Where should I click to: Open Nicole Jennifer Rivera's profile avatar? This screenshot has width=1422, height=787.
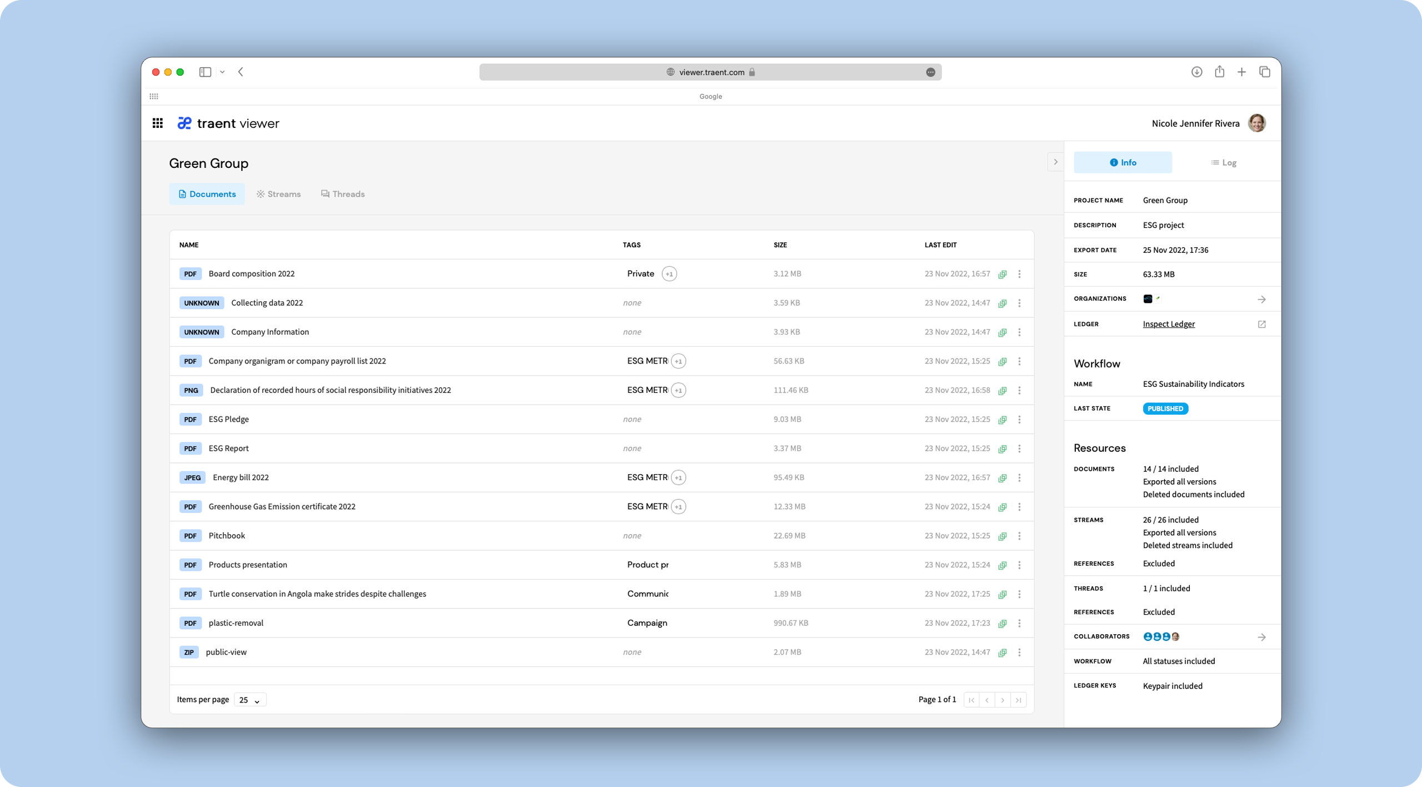click(x=1257, y=123)
